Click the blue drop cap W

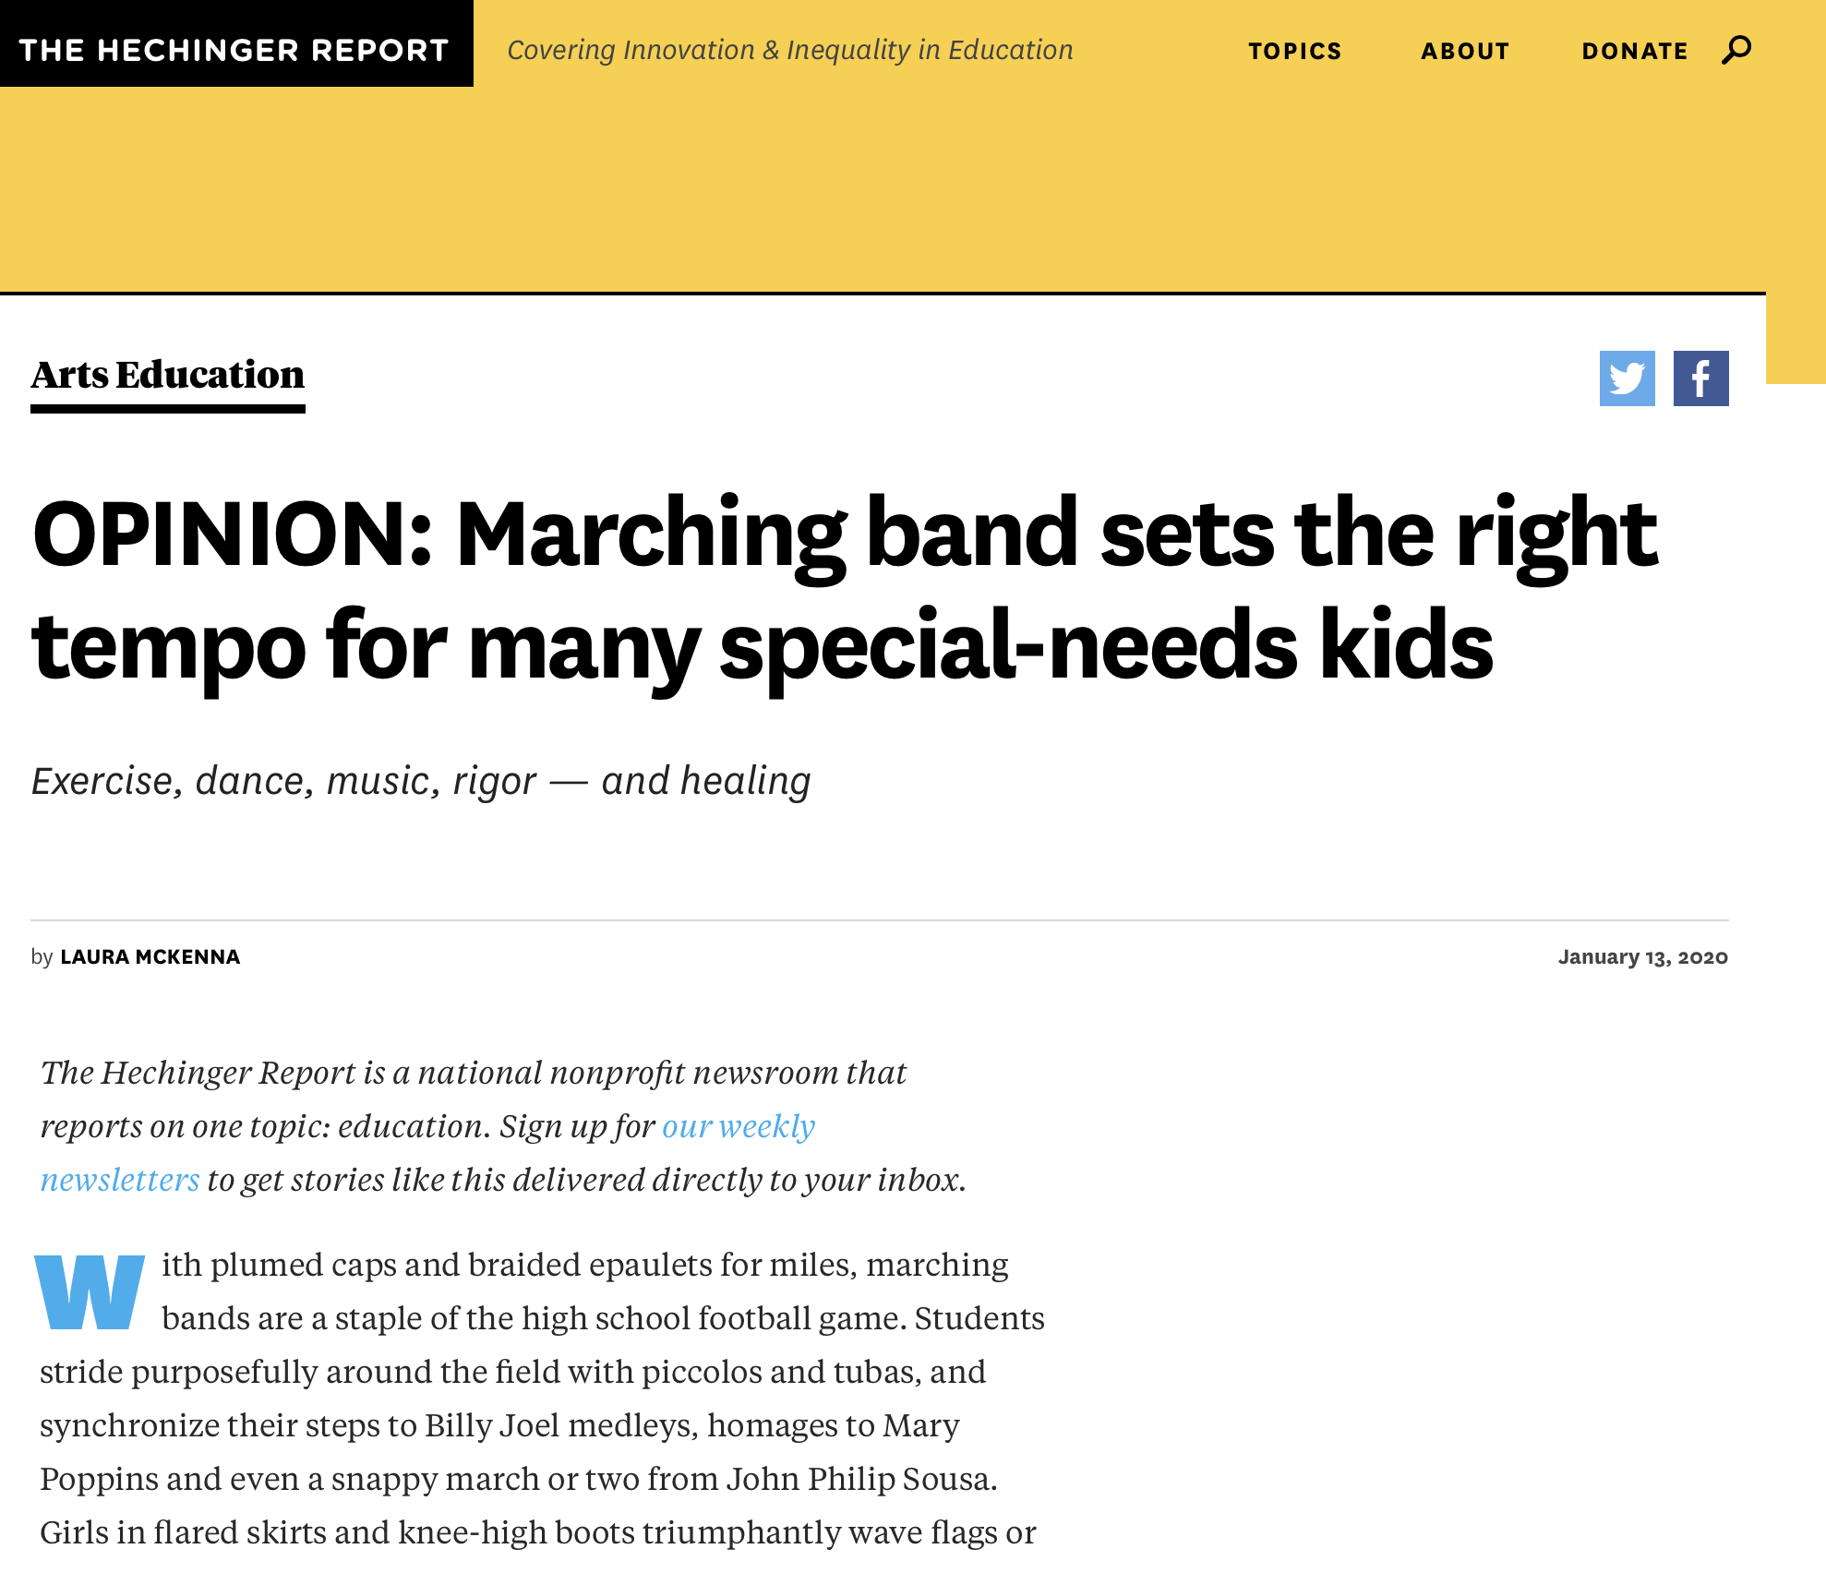(90, 1292)
